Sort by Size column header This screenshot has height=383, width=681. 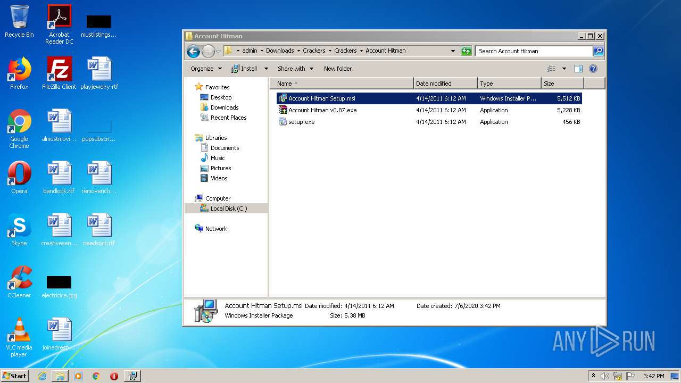tap(562, 84)
